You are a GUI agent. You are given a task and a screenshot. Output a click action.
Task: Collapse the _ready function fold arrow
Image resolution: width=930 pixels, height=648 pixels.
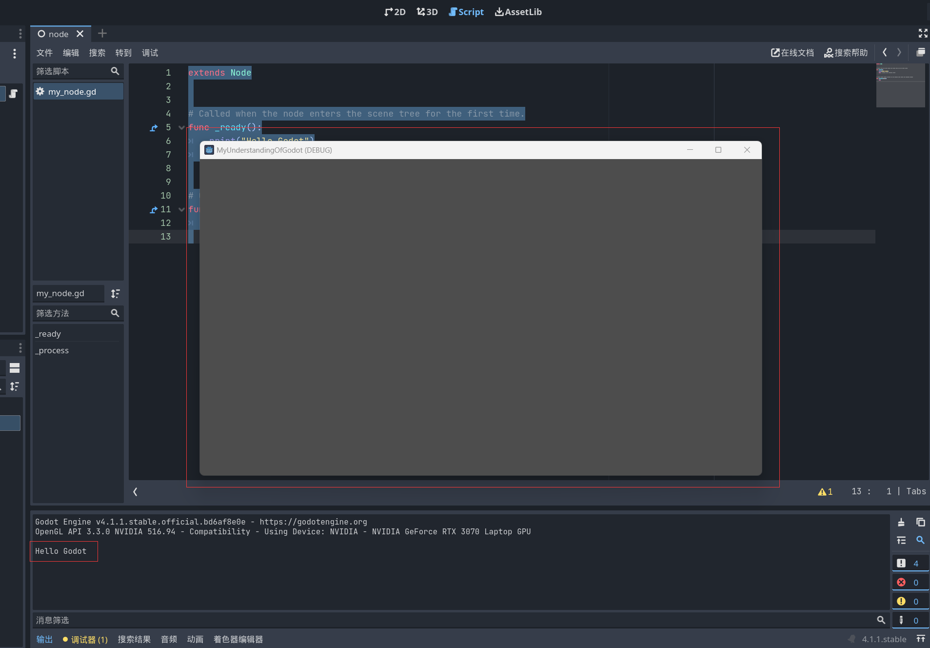pos(181,127)
